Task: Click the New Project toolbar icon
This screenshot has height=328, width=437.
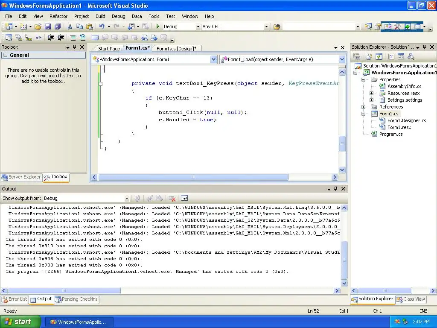Action: [9, 26]
